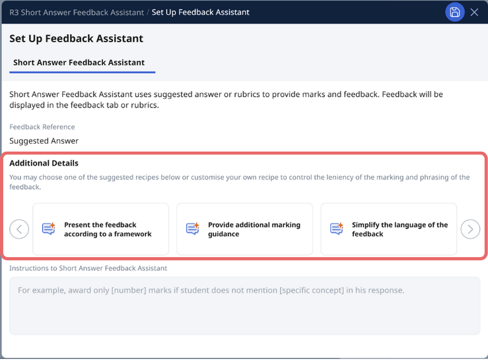Click 'Instructions to Short Answer Feedback Assistant' label
This screenshot has width=488, height=360.
(x=88, y=268)
